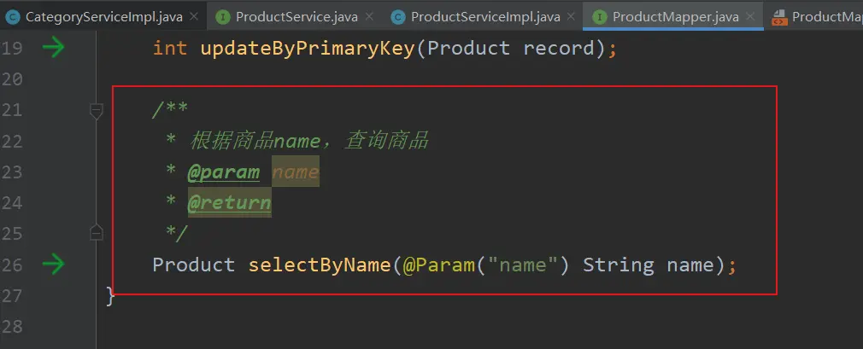Click the closing brace on line 27
Image resolution: width=863 pixels, height=349 pixels.
point(110,296)
